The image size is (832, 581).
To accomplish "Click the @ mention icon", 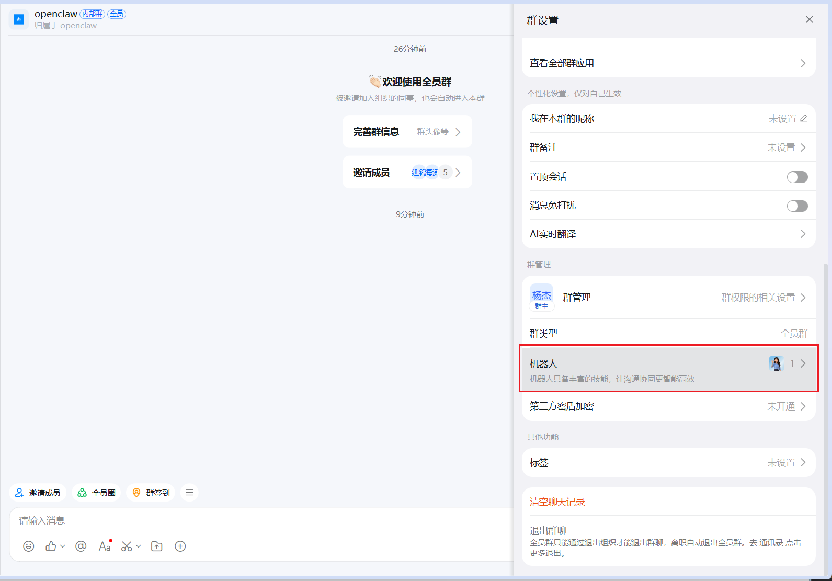I will (x=81, y=546).
